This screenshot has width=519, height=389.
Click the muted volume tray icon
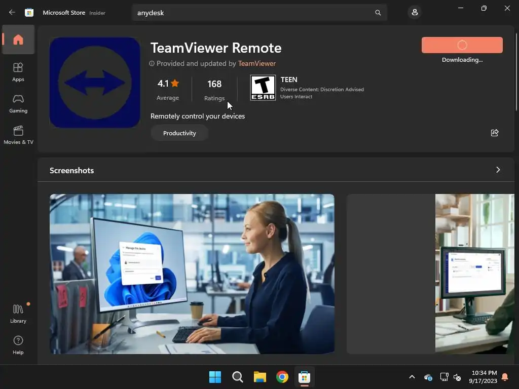click(x=457, y=377)
